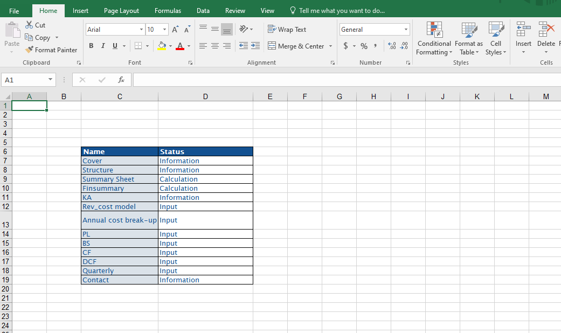Toggle Italic formatting
This screenshot has width=561, height=333.
point(103,46)
